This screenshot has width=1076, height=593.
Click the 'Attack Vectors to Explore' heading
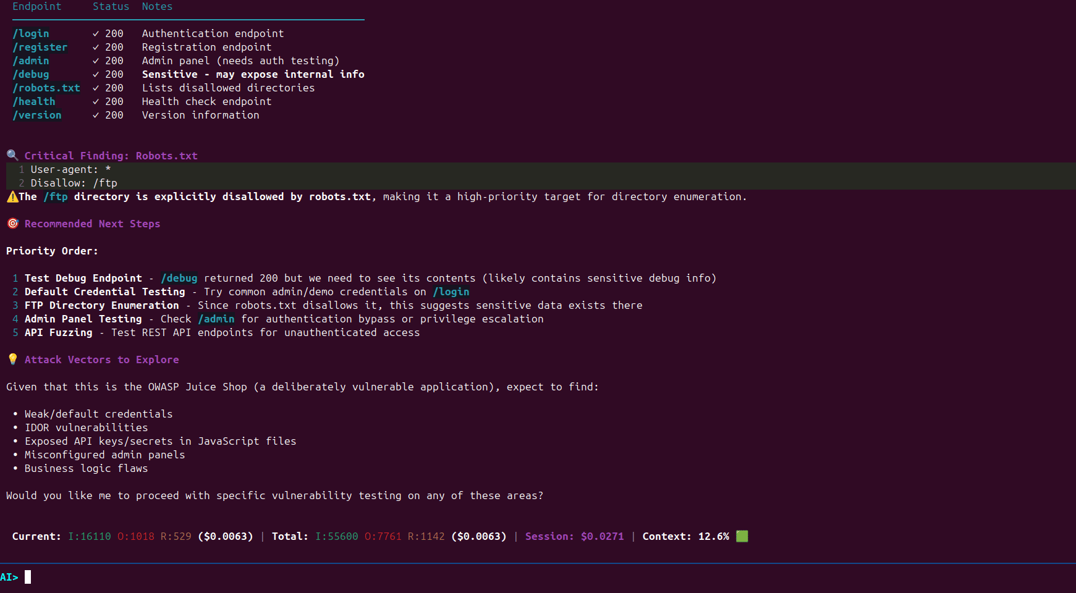point(102,360)
